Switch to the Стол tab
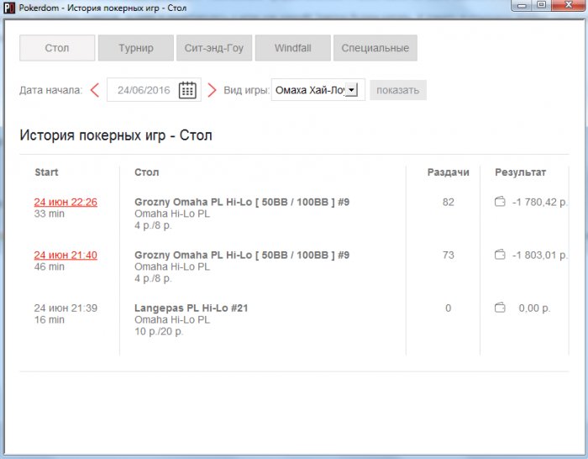588x459 pixels. coord(57,48)
